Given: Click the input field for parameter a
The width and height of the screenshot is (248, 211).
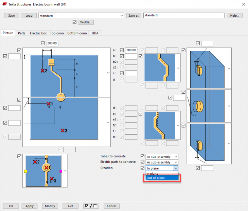Looking at the screenshot, I should pos(131,50).
